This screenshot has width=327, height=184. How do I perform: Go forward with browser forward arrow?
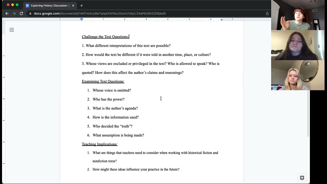14,14
